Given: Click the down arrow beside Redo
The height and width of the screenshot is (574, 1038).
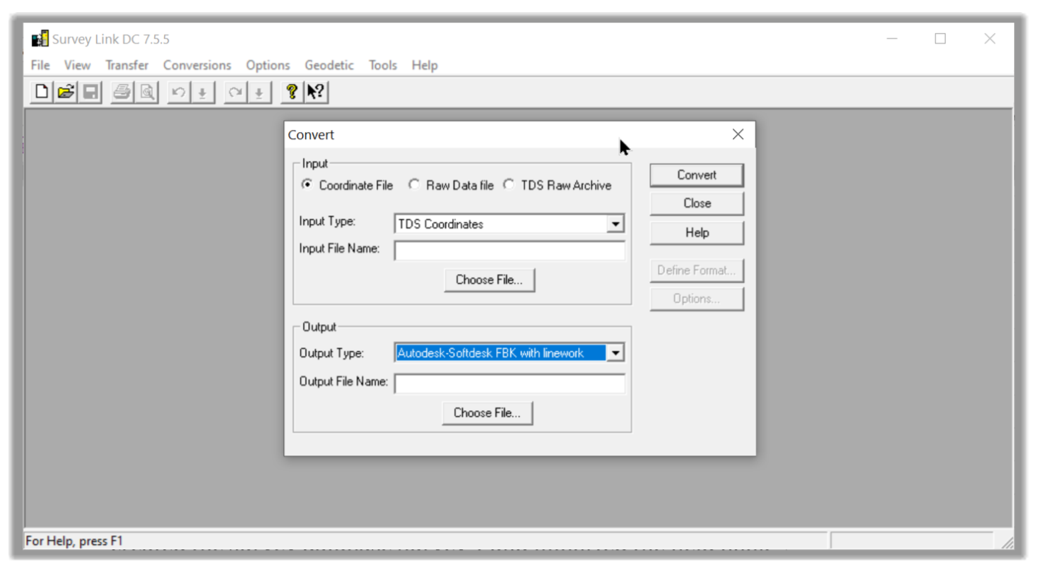Looking at the screenshot, I should tap(259, 92).
